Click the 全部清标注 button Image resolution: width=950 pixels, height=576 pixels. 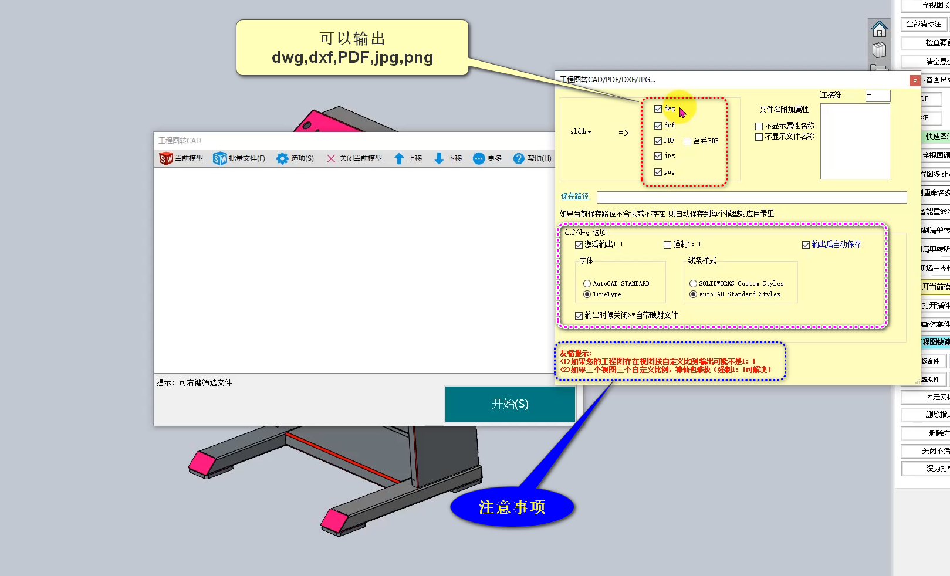pos(924,24)
